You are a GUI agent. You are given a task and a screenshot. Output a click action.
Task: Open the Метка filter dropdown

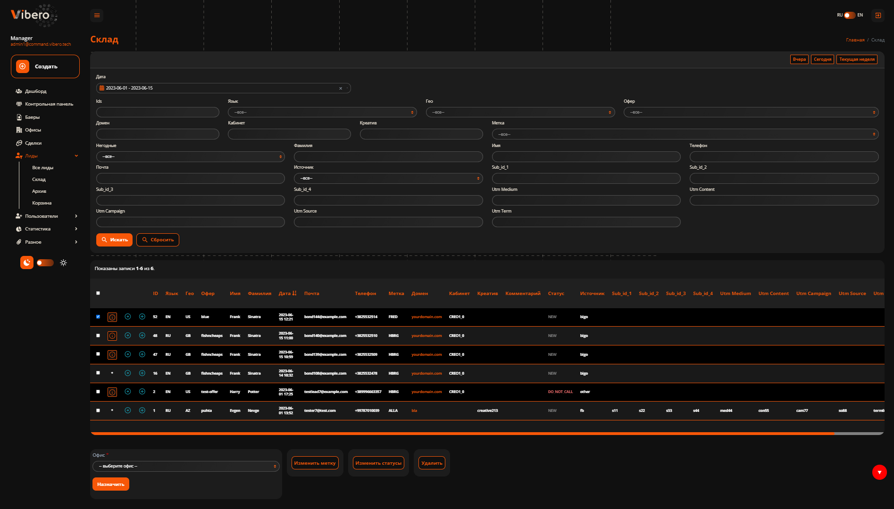(x=685, y=134)
